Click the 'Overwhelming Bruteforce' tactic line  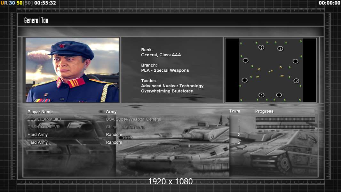pos(167,91)
